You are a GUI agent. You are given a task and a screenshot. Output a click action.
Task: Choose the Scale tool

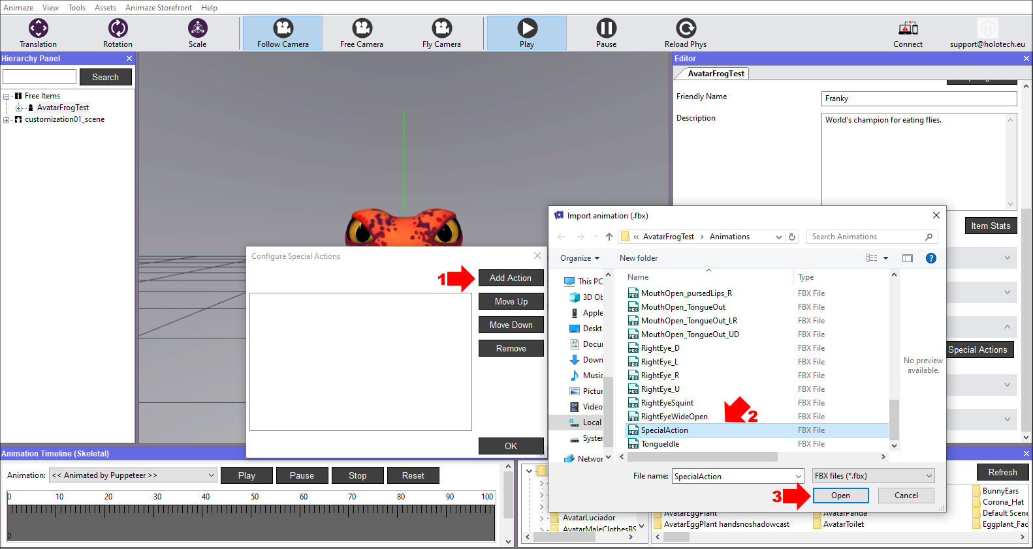(197, 33)
